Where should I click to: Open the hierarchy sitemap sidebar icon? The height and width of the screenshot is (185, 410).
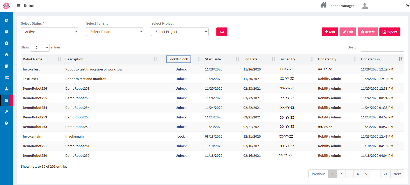coord(6,89)
